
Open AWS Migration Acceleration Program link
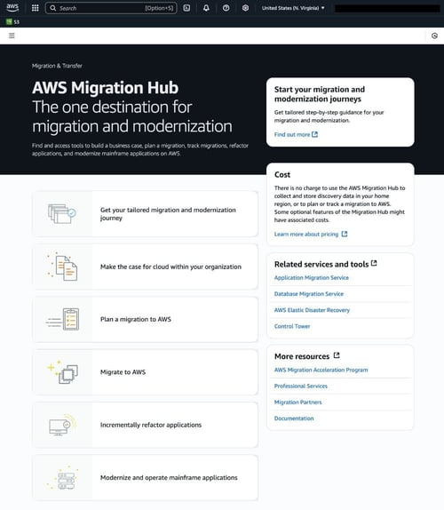[321, 370]
